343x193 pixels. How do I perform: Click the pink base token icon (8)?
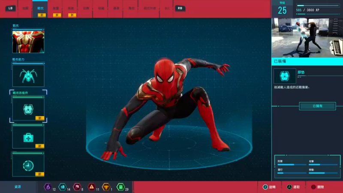(x=77, y=187)
